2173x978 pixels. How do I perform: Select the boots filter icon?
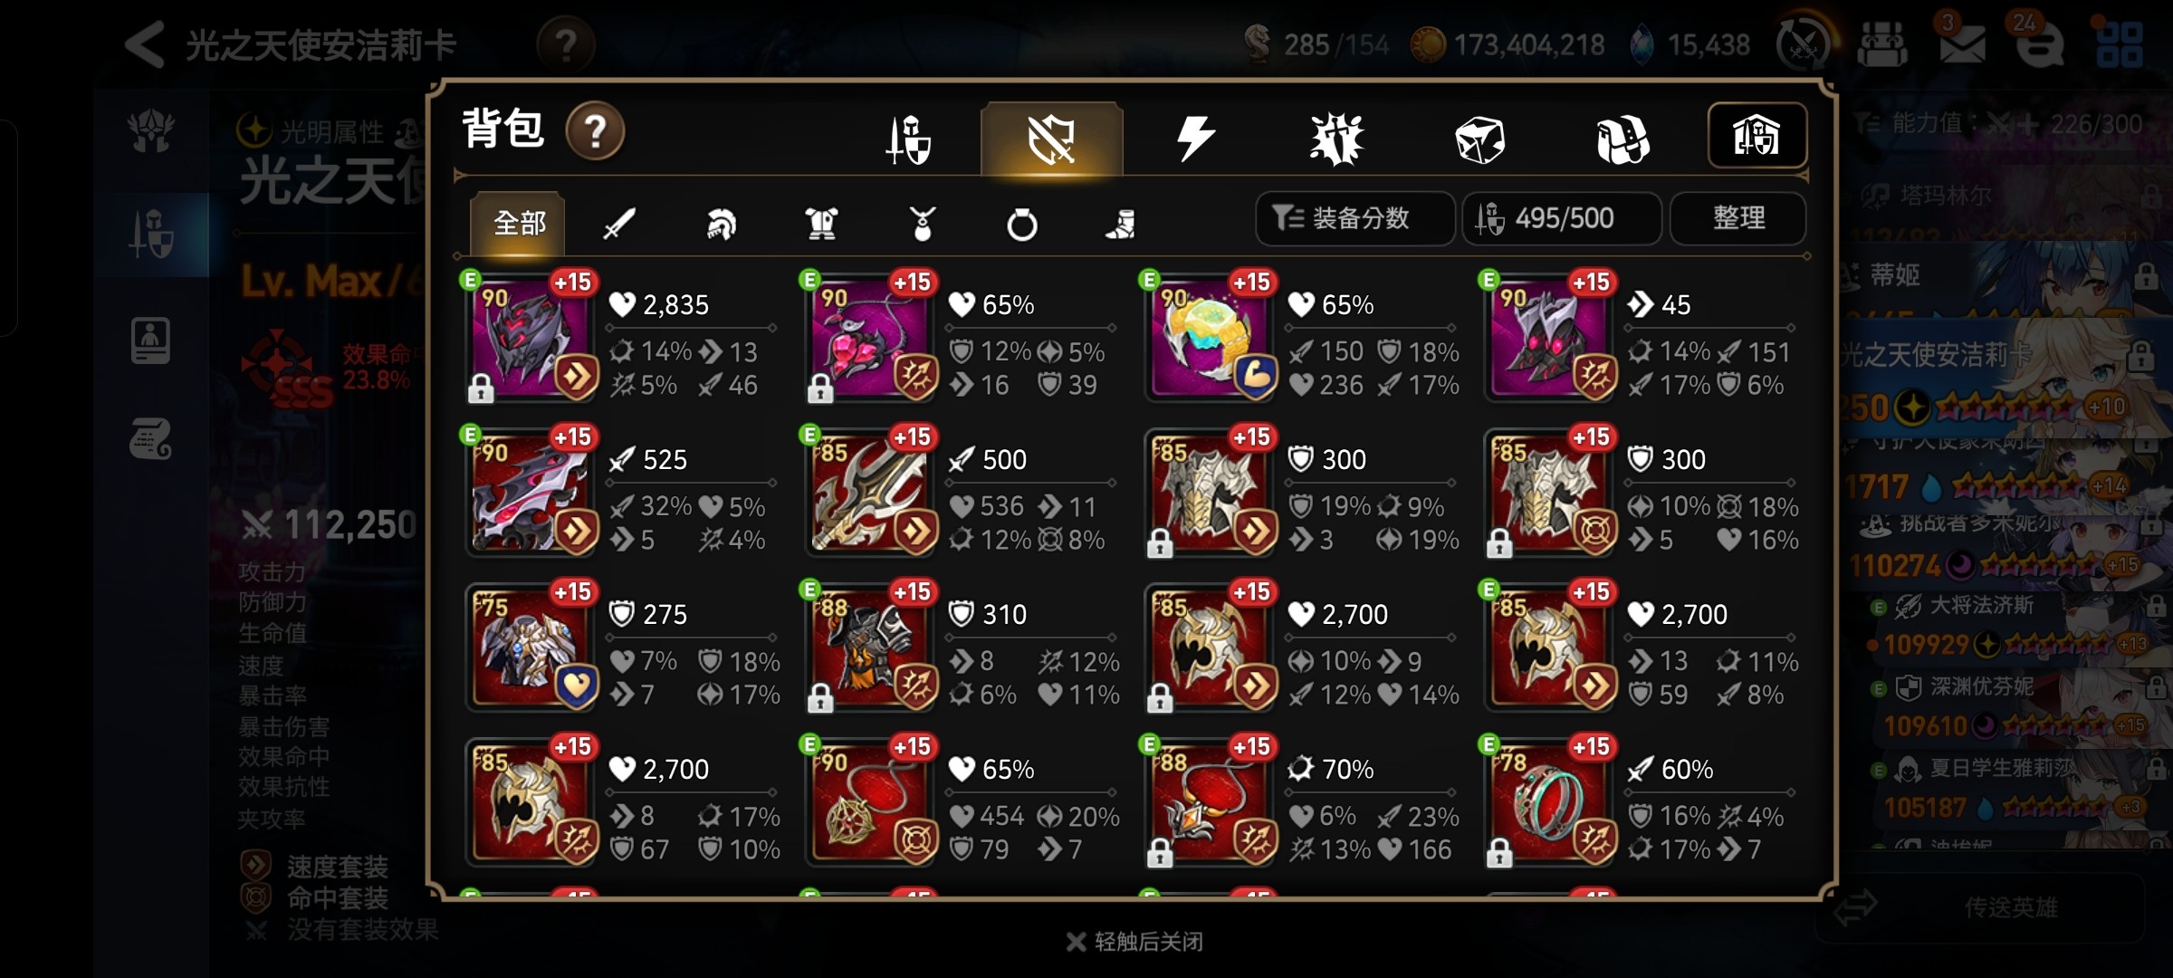click(x=1122, y=223)
